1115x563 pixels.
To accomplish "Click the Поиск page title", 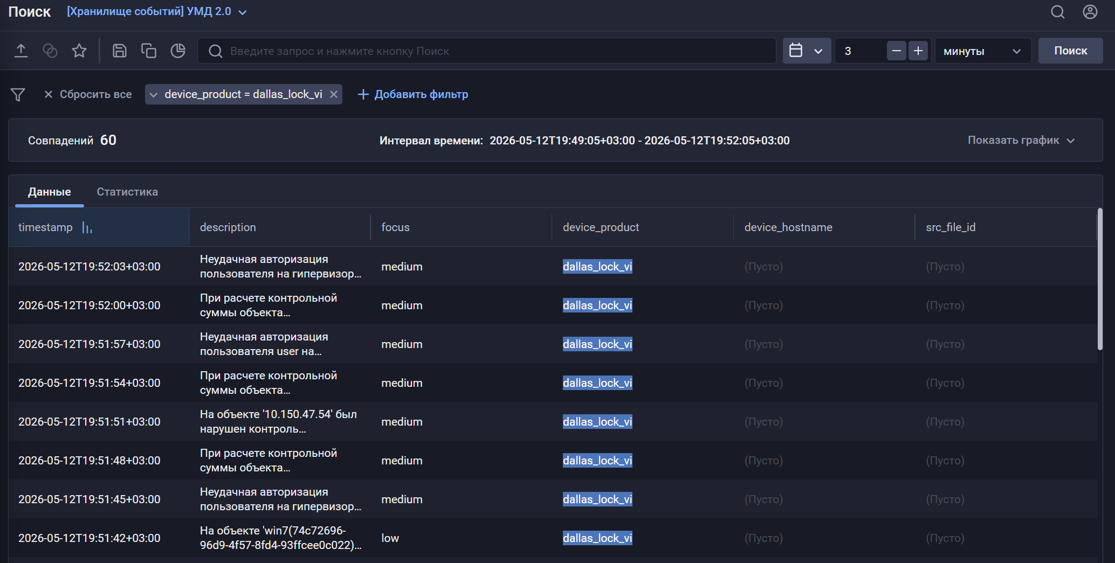I will pyautogui.click(x=30, y=12).
